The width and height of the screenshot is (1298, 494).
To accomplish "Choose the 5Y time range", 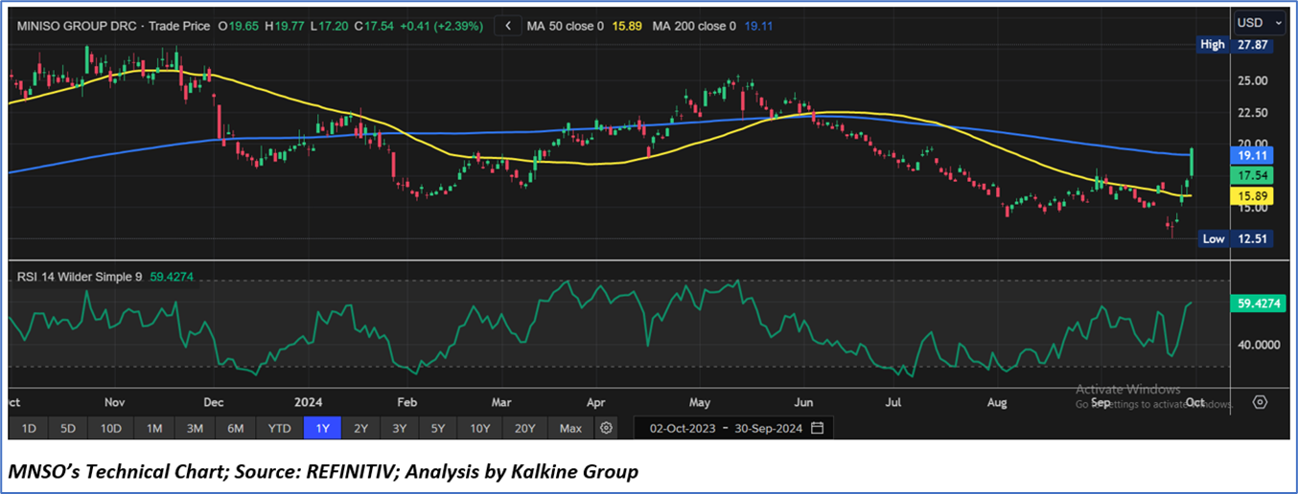I will [437, 428].
